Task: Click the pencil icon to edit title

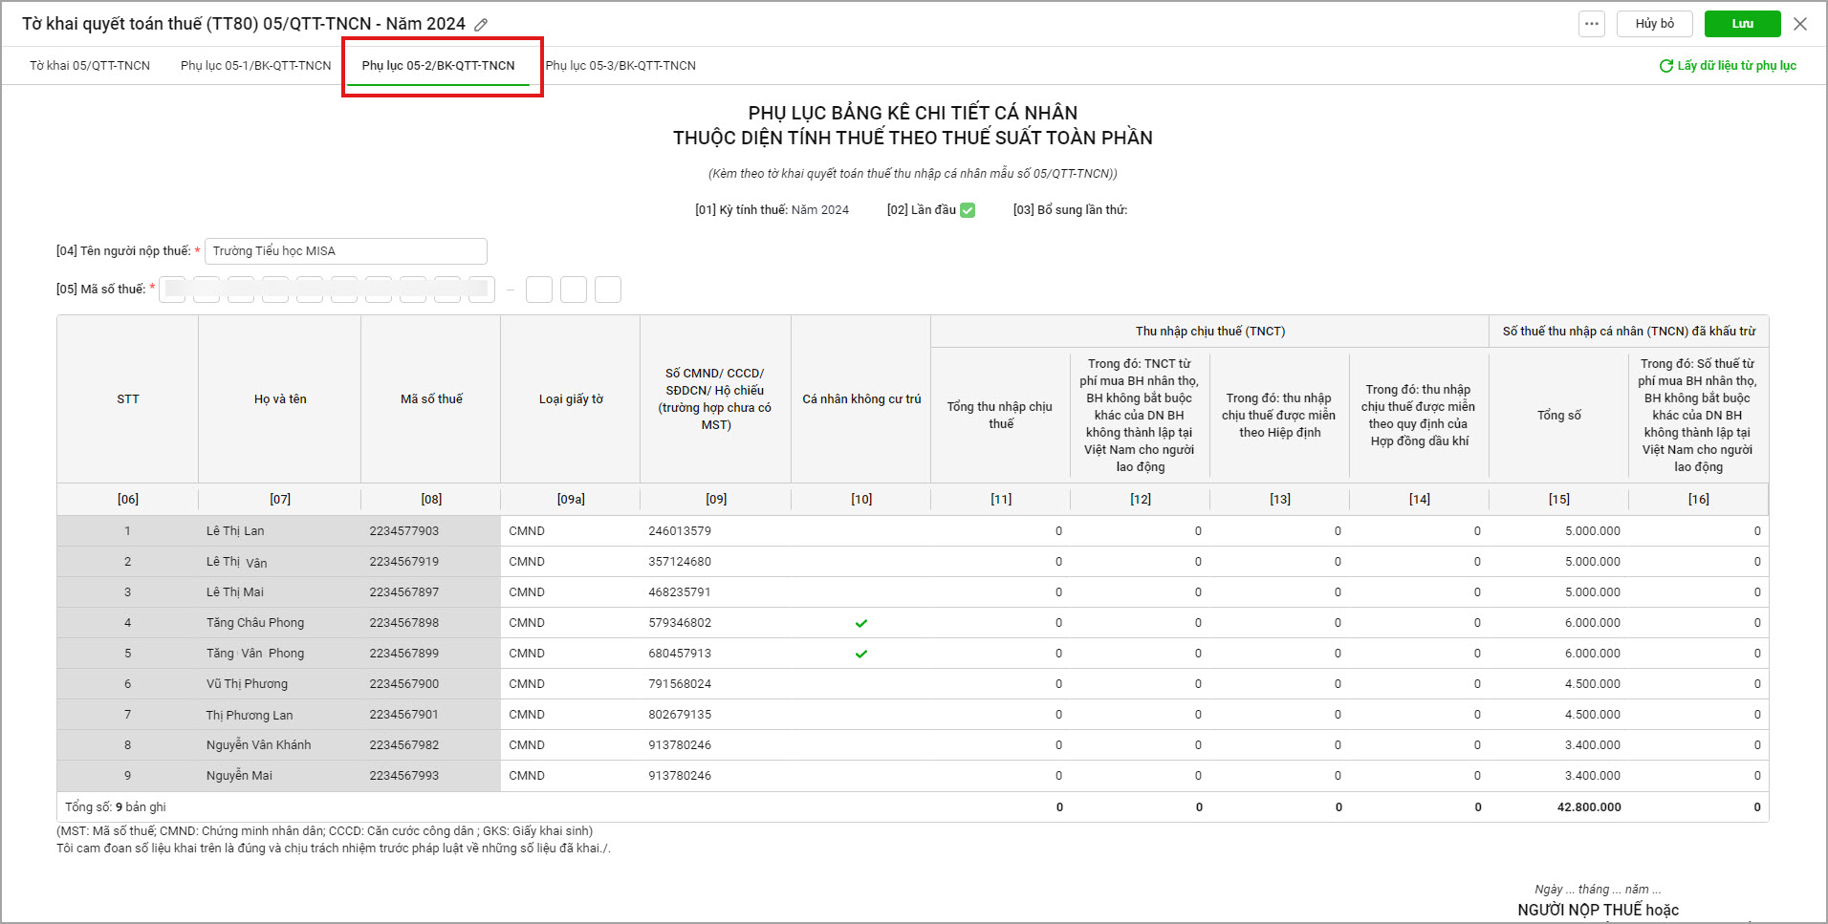Action: pos(481,25)
